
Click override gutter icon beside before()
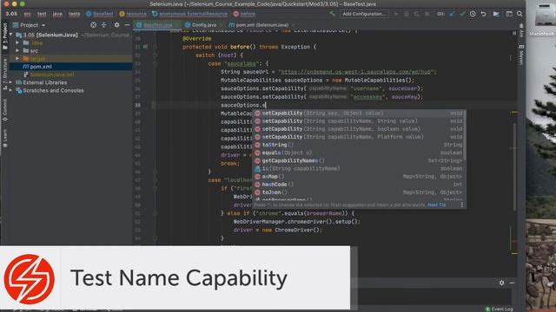(x=145, y=47)
